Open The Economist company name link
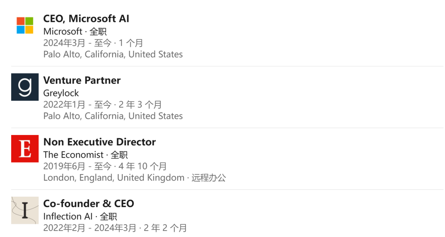 [73, 155]
